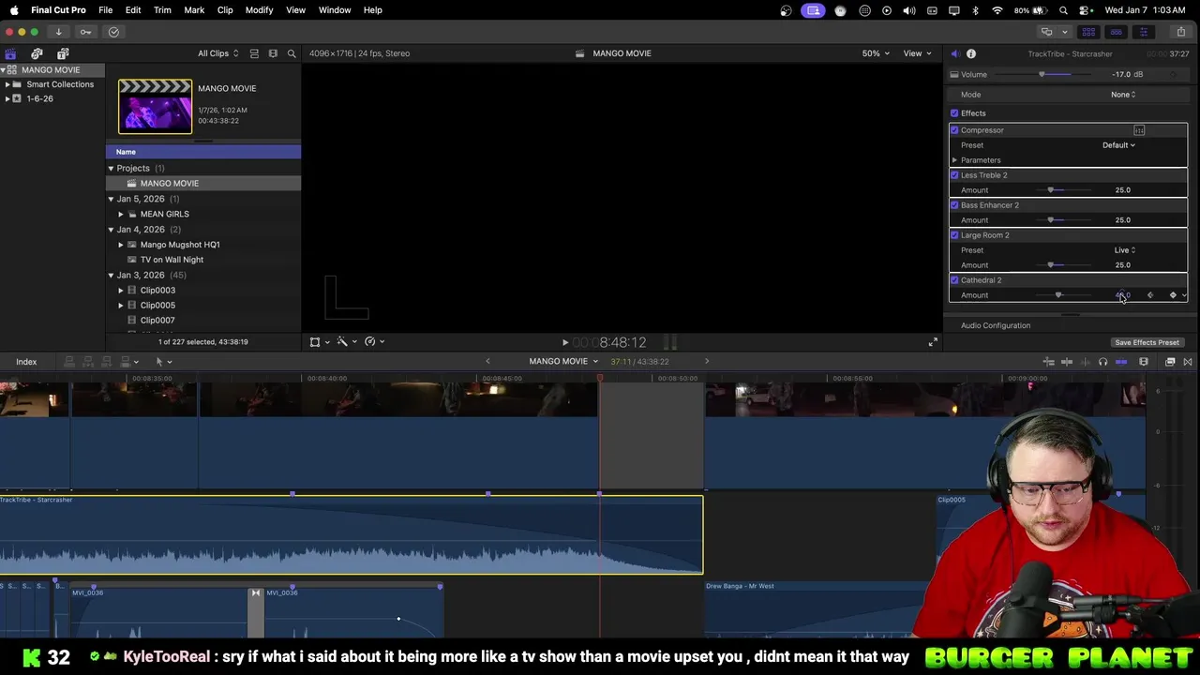
Task: Collapse the Jan 5, 2026 group
Action: tap(111, 199)
